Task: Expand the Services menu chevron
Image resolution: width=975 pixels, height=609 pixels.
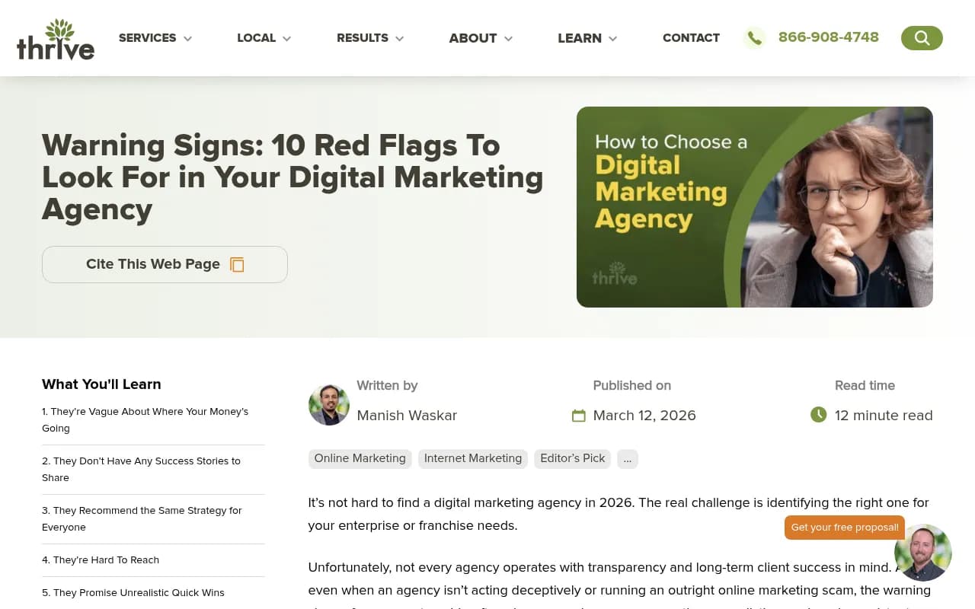Action: [x=187, y=39]
